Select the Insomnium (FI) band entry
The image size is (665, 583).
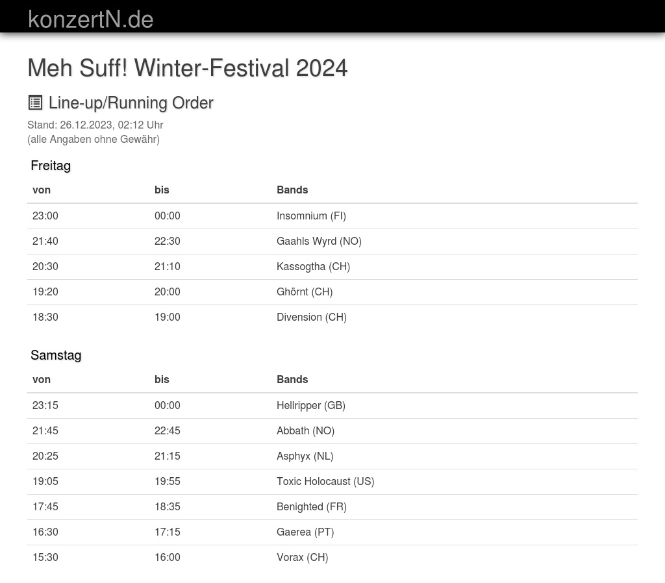click(311, 216)
